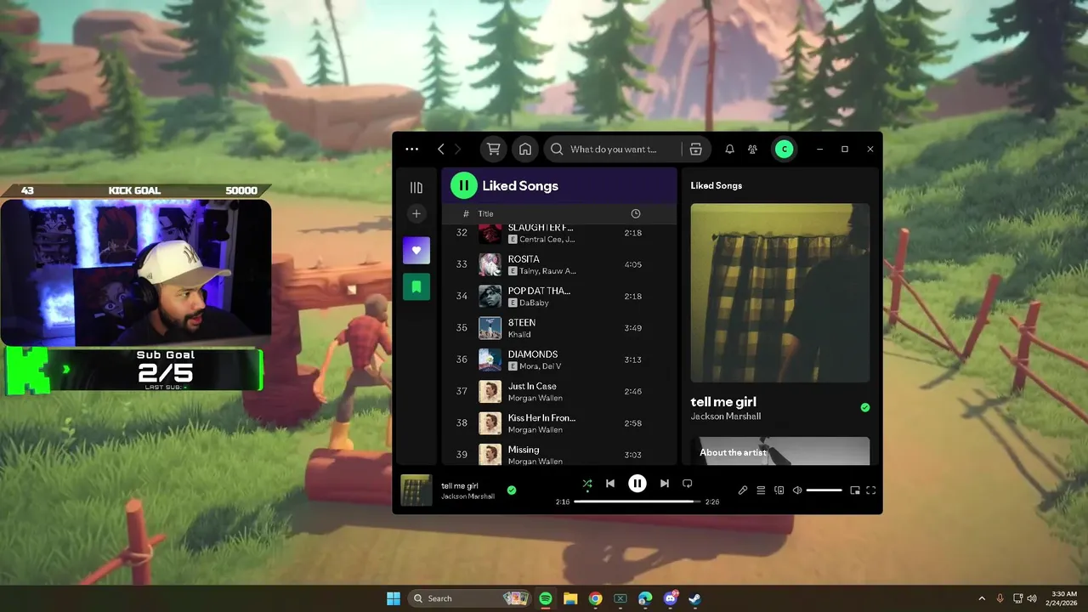Go forward in Spotify navigation
Viewport: 1088px width, 612px height.
pyautogui.click(x=457, y=149)
